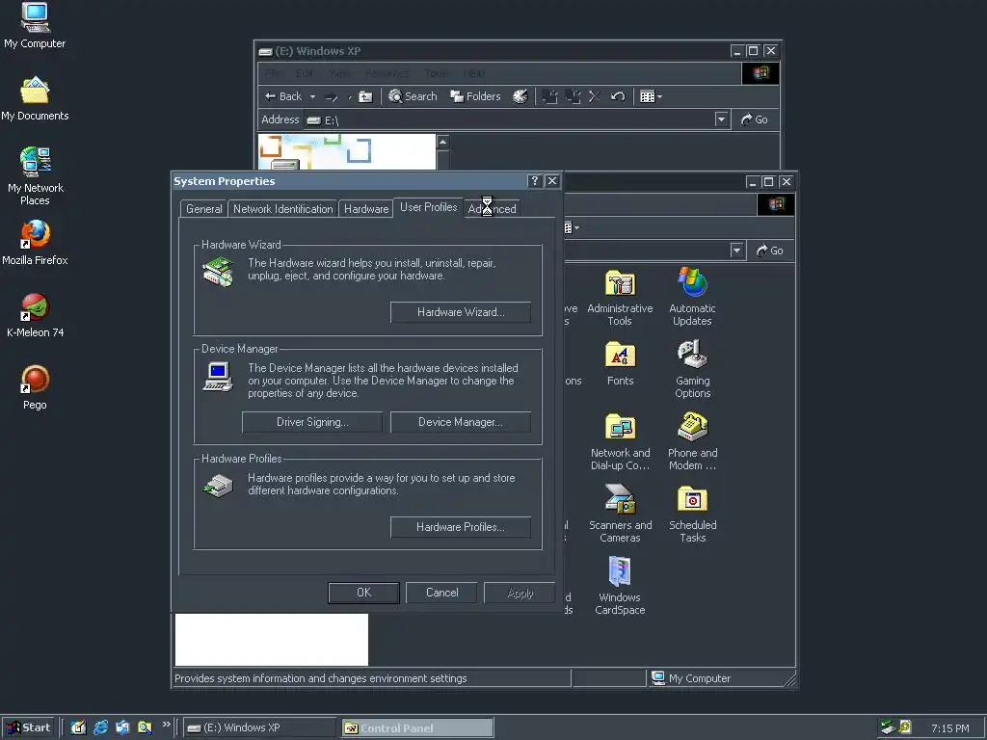The height and width of the screenshot is (740, 987).
Task: Click OK in System Properties dialog
Action: click(x=363, y=593)
